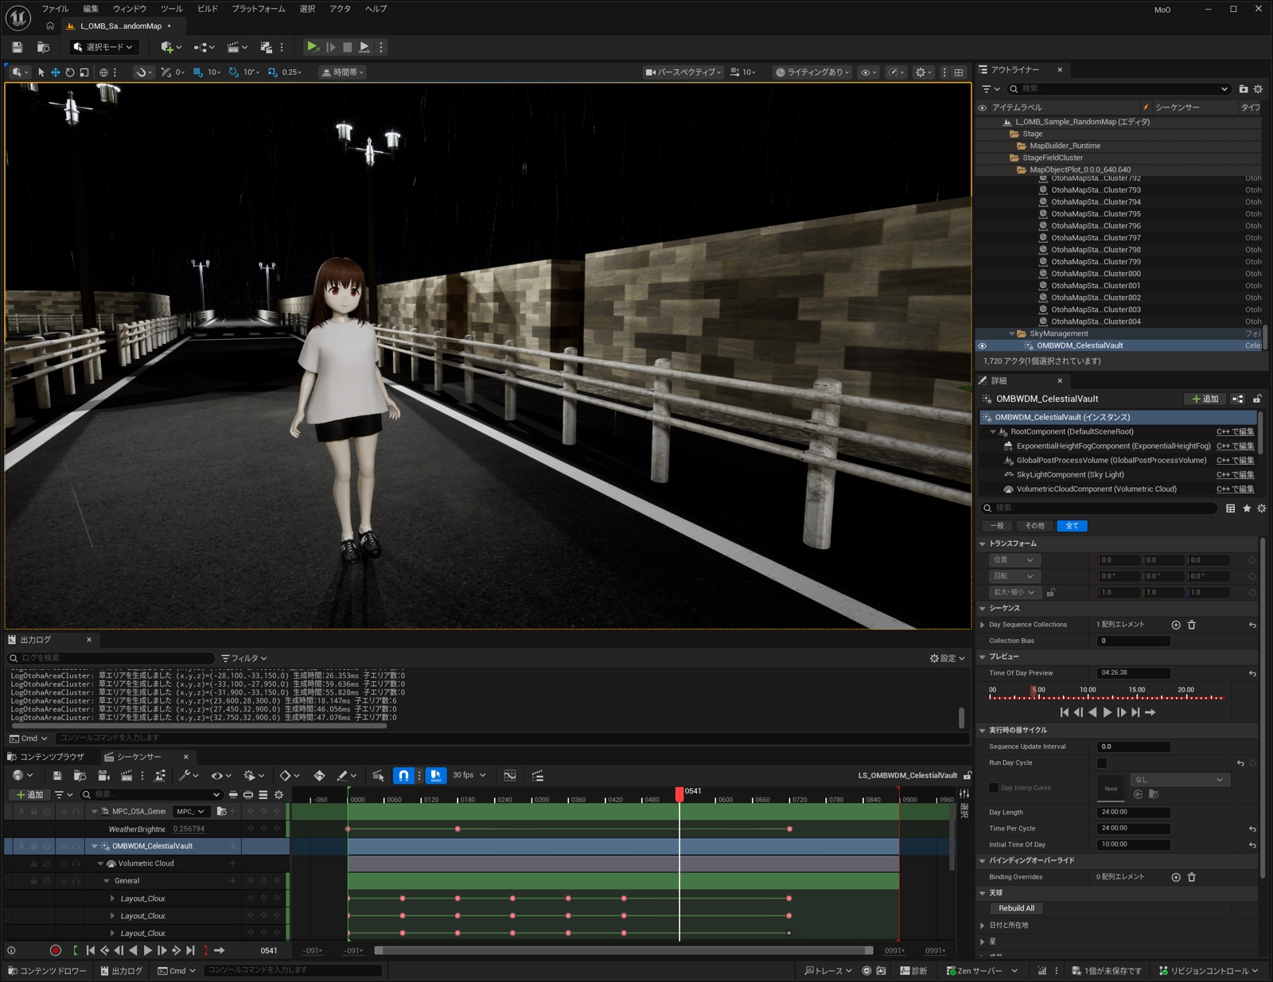
Task: Collapse the Volumetric Cloud track
Action: [x=100, y=863]
